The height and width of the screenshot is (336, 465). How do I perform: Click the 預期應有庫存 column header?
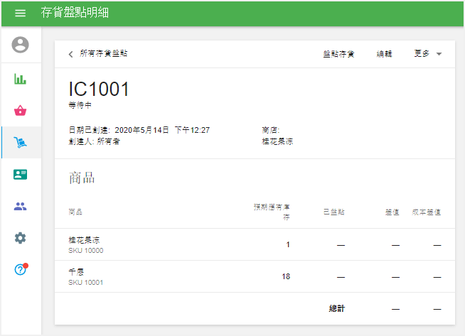click(x=272, y=212)
